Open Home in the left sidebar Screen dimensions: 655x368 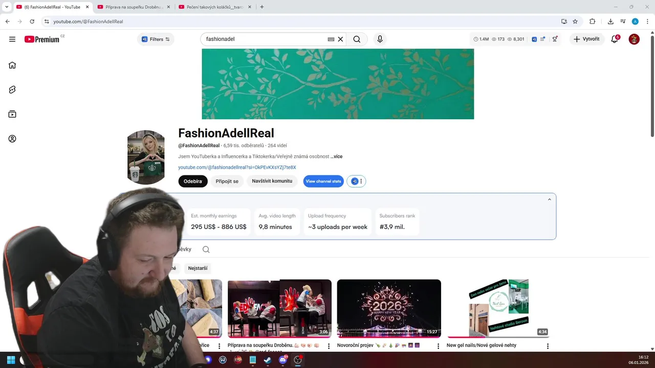point(12,65)
